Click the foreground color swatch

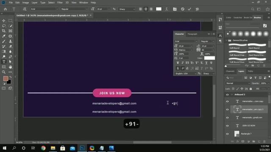[6, 79]
